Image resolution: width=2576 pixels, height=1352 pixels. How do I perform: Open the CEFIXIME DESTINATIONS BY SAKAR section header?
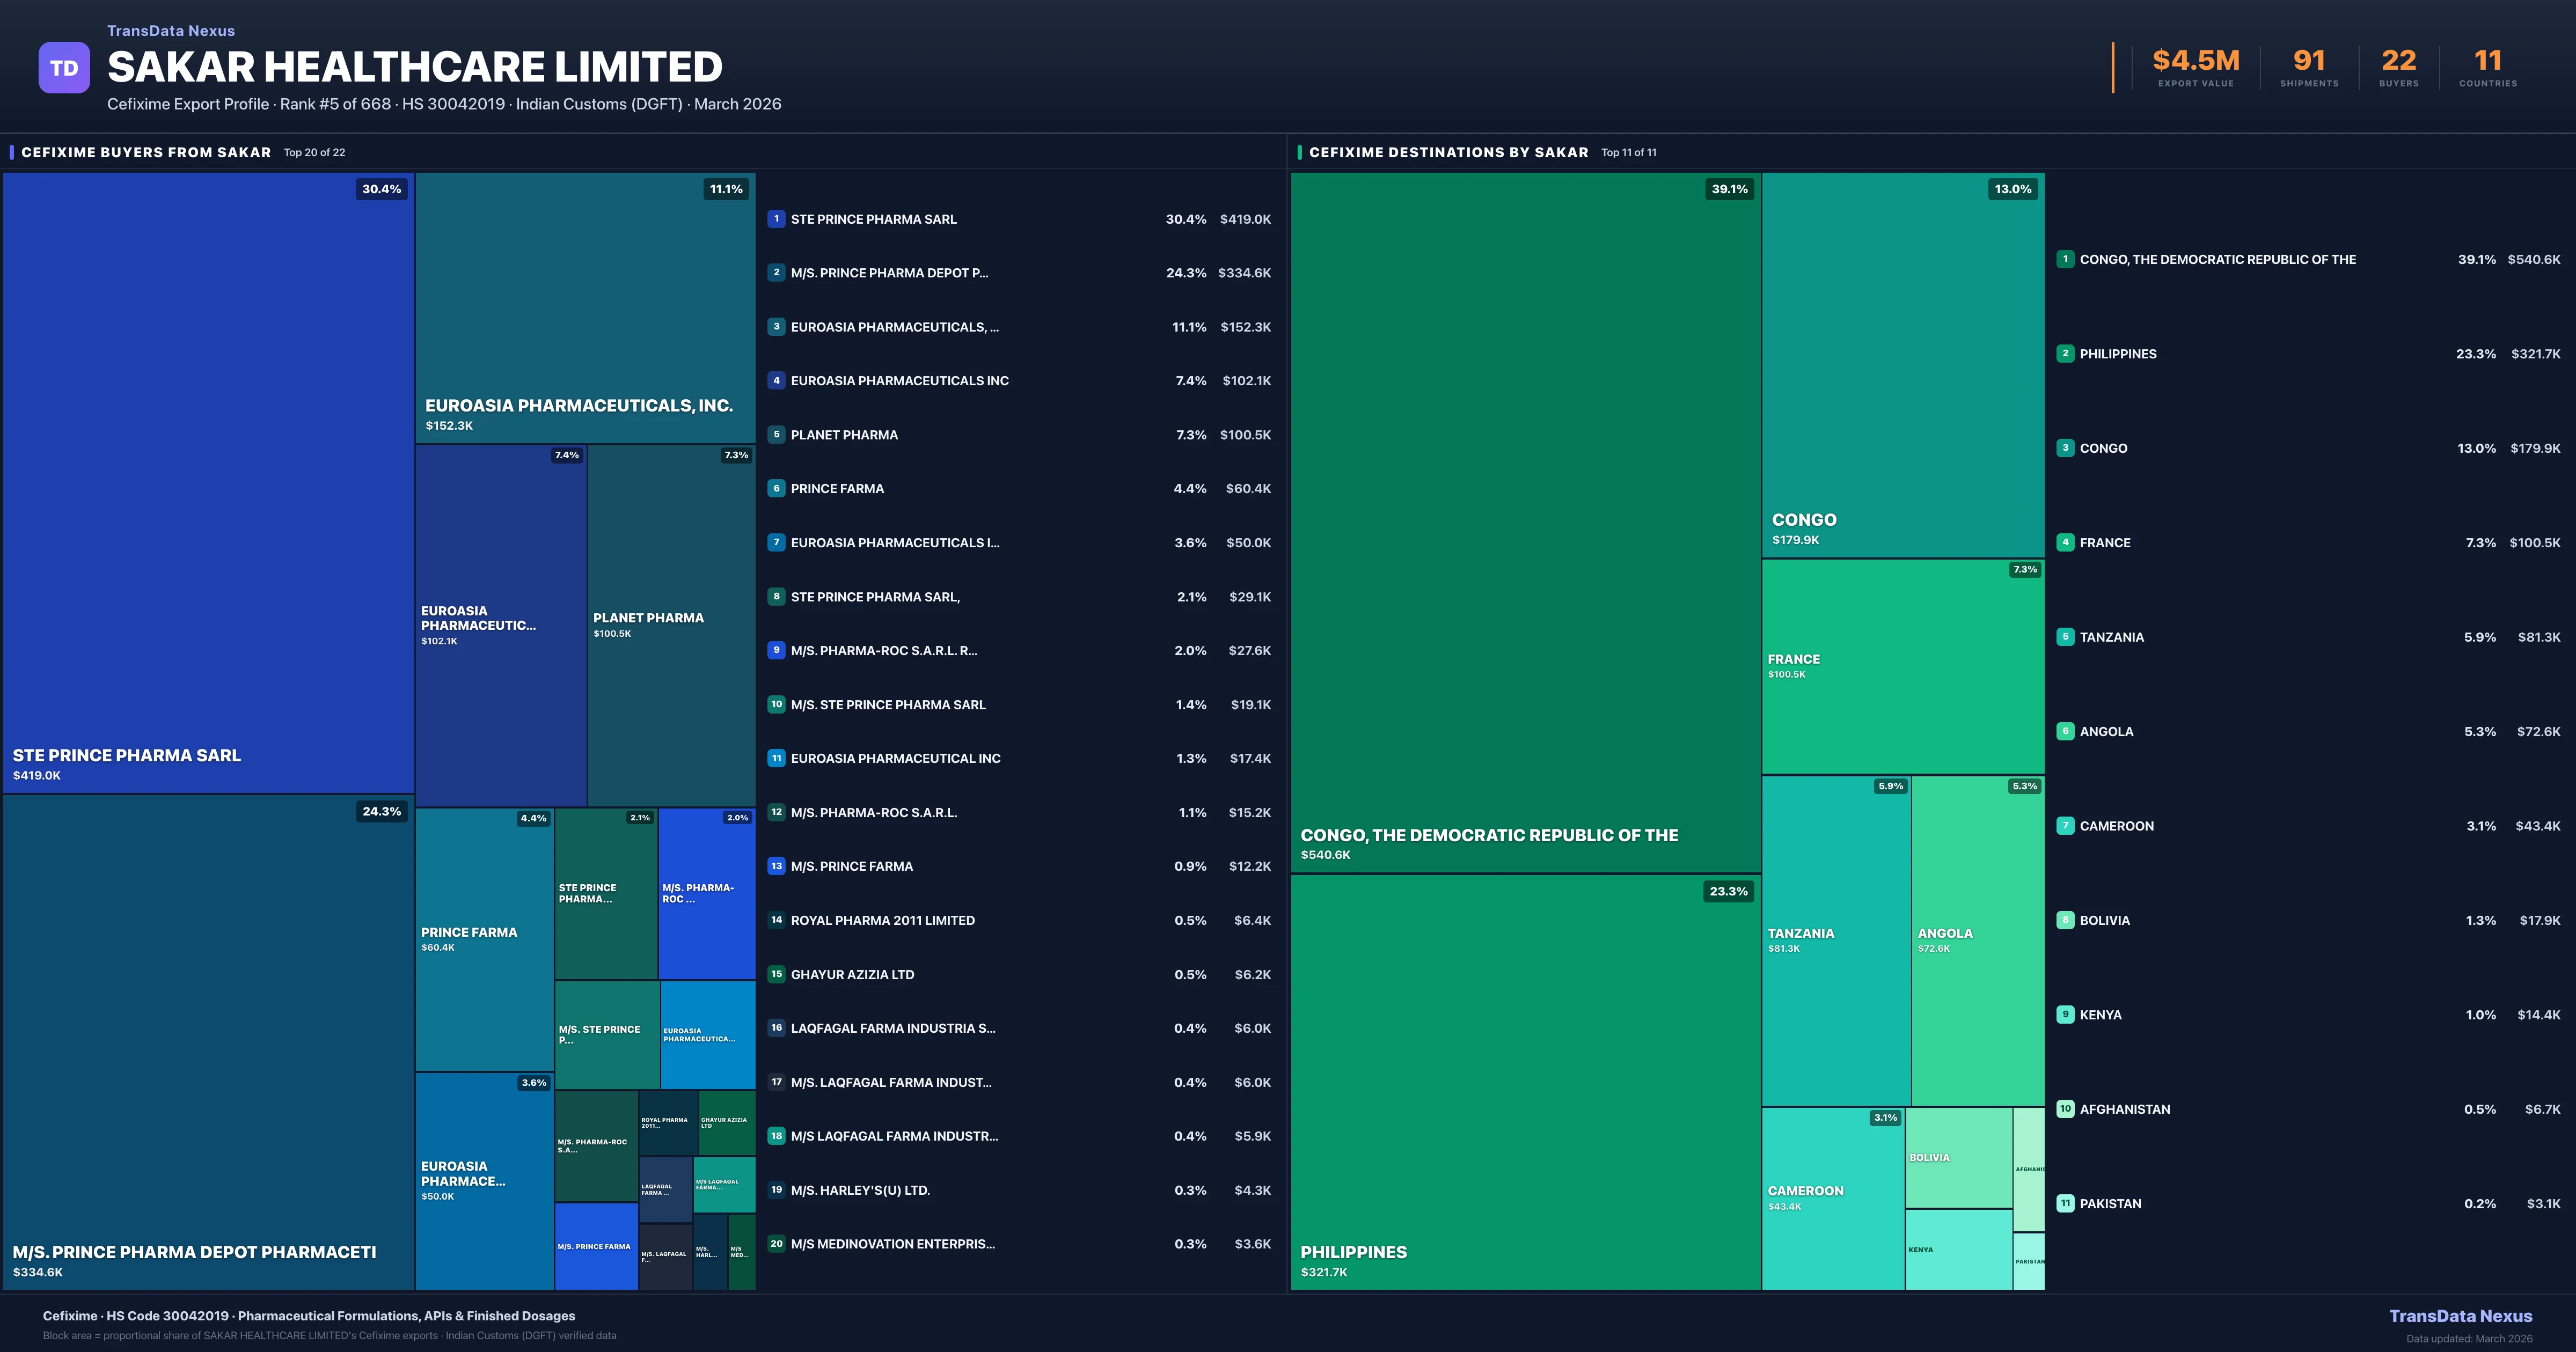(x=1448, y=153)
